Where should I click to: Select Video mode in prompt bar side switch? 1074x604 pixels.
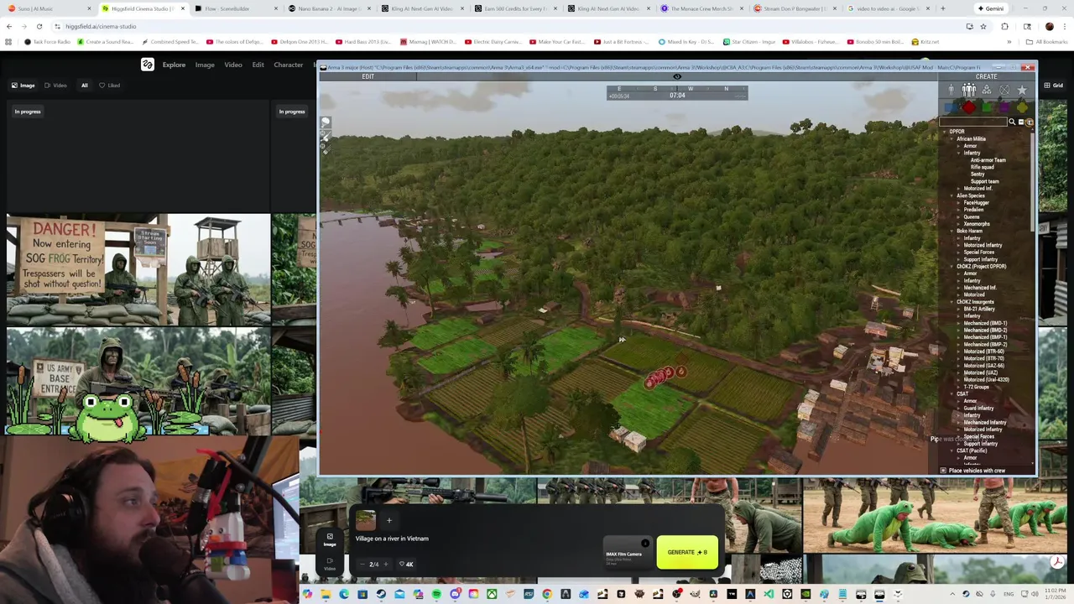click(x=330, y=564)
